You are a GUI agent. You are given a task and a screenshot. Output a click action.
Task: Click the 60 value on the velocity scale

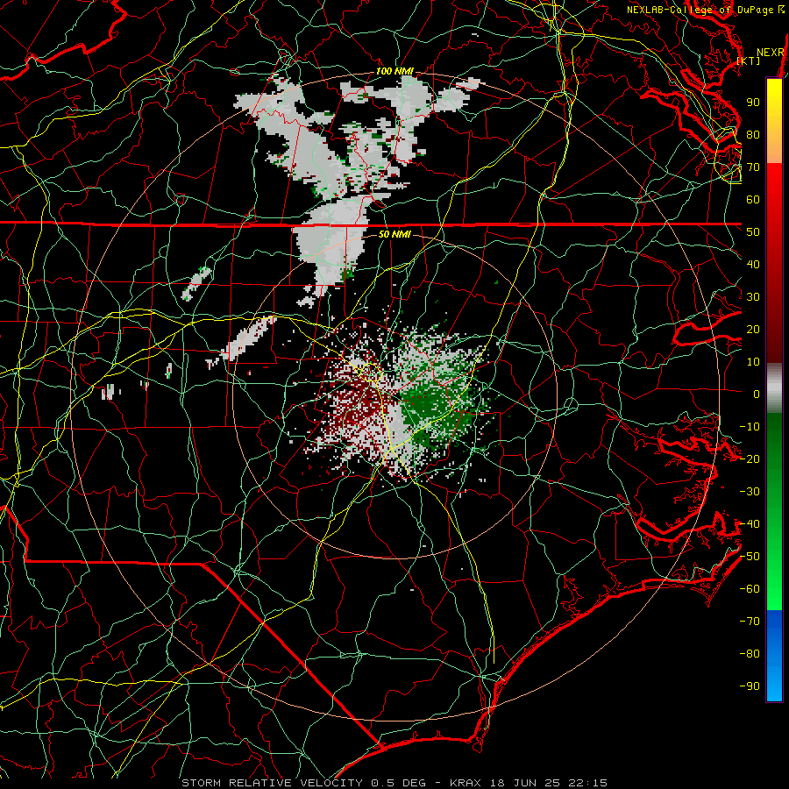click(753, 200)
